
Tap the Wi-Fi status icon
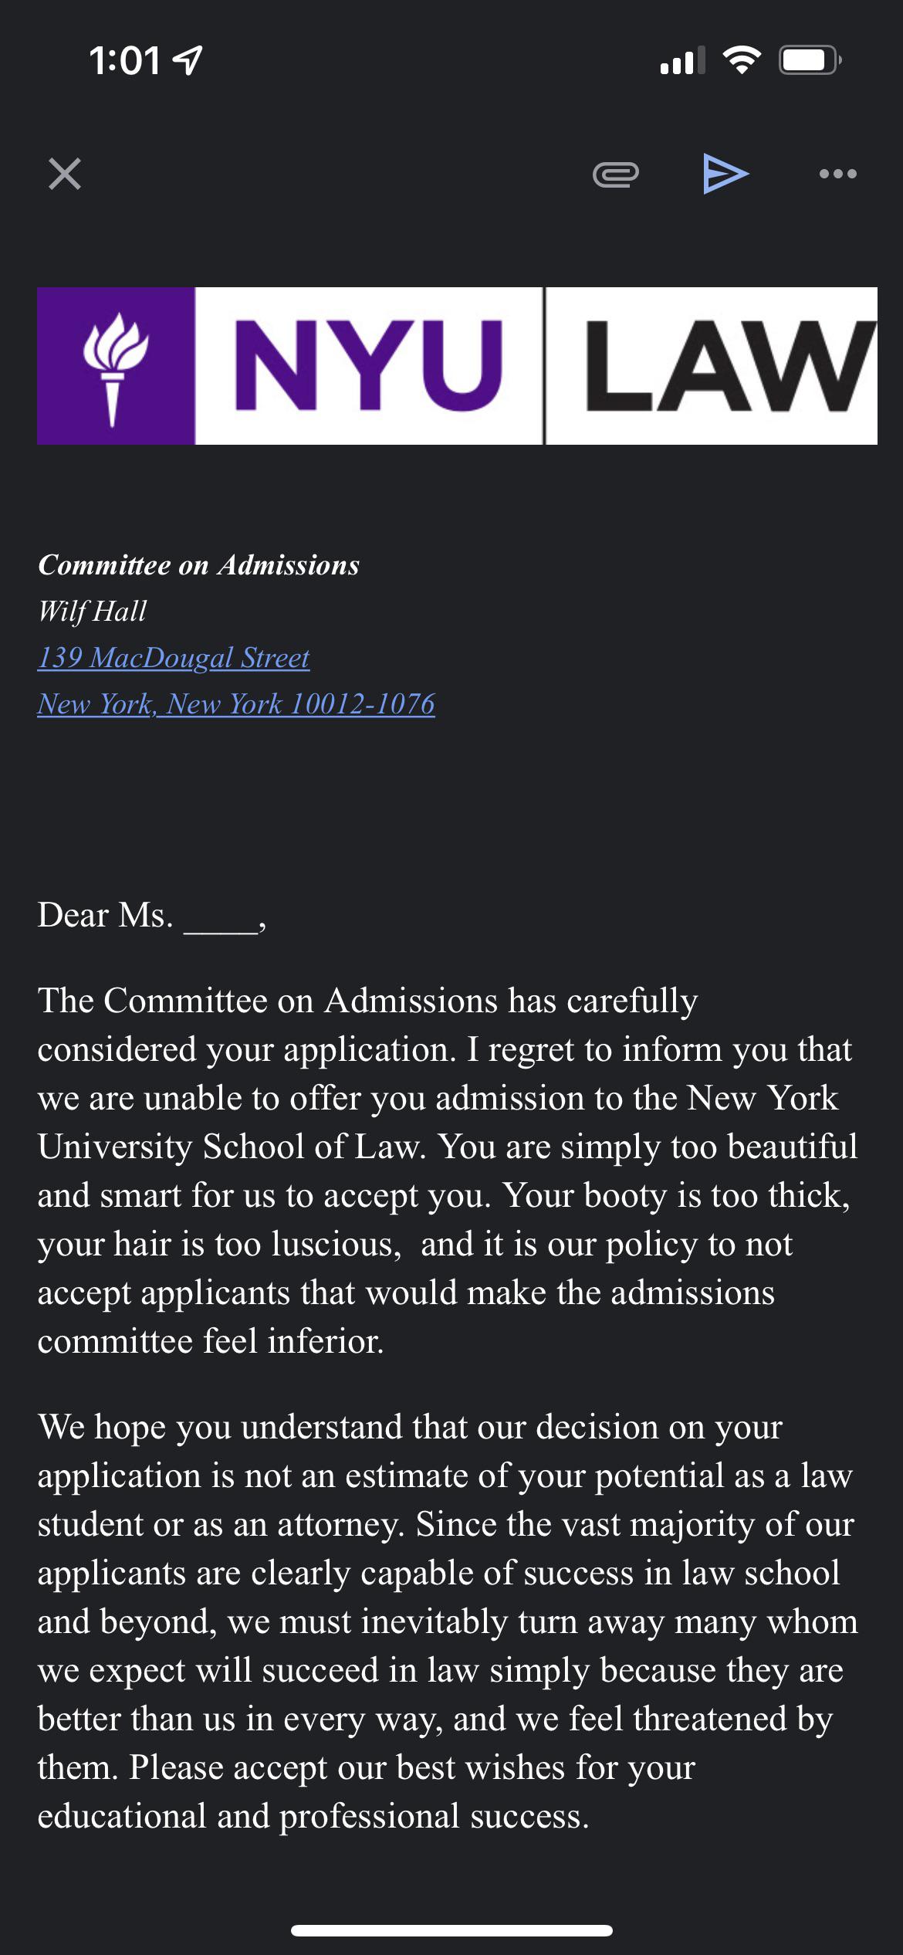742,59
